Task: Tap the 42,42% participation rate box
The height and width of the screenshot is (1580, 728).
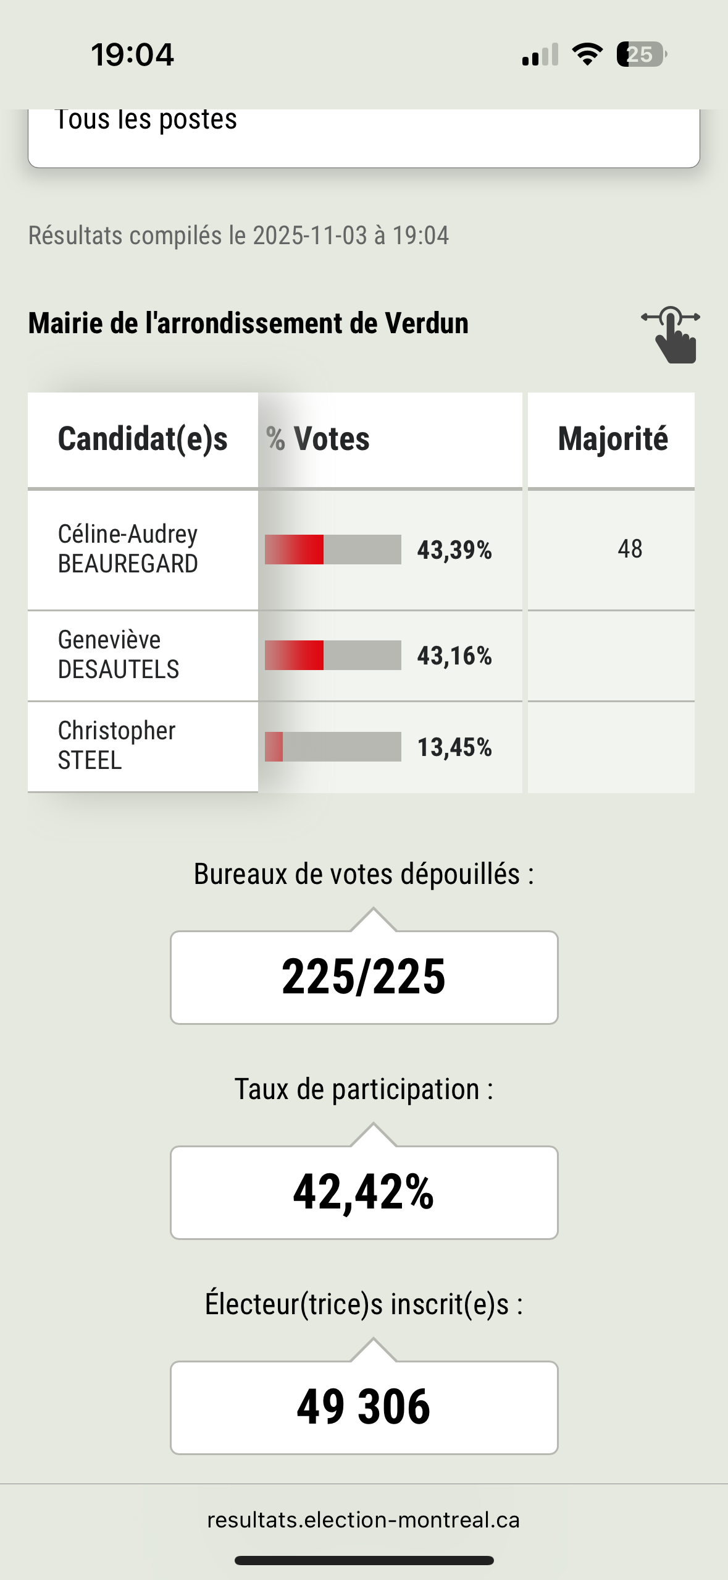Action: [364, 1192]
